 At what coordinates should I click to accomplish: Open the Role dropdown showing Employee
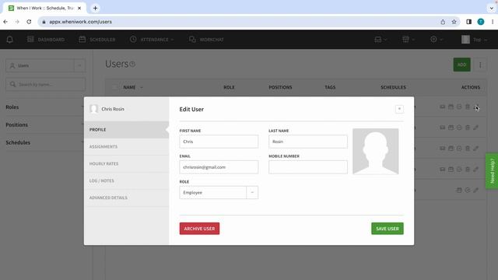[x=219, y=192]
